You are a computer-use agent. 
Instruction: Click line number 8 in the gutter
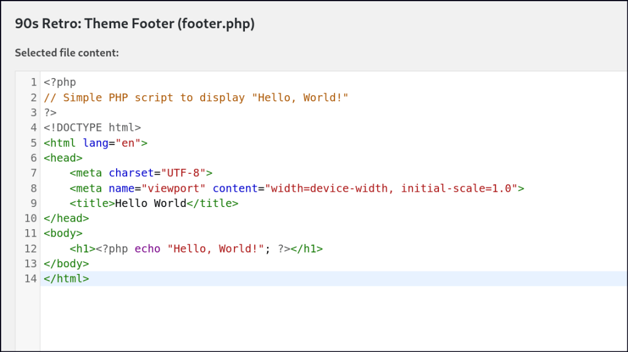point(34,188)
